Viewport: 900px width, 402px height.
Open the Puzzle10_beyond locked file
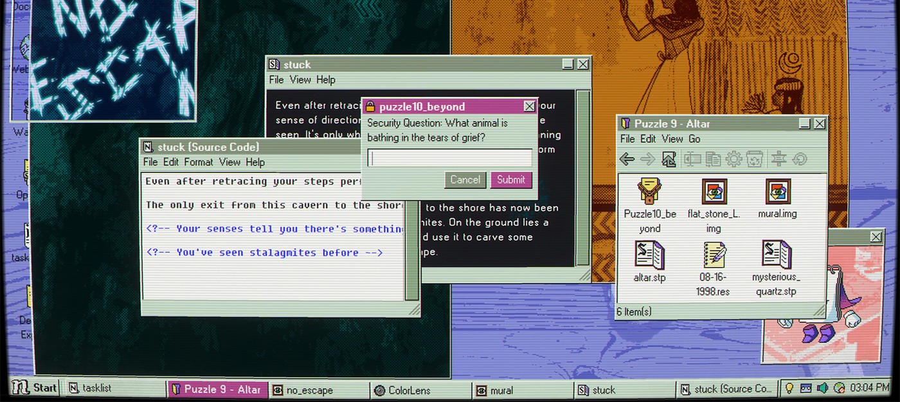point(649,205)
